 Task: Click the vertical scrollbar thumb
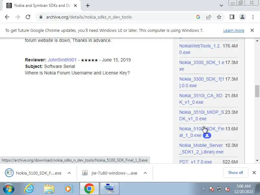coord(257,91)
